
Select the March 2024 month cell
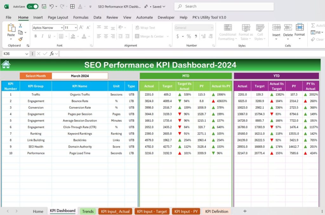(80, 76)
